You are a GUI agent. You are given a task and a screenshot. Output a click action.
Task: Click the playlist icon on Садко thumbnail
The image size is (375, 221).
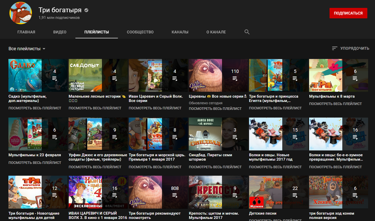pyautogui.click(x=54, y=79)
